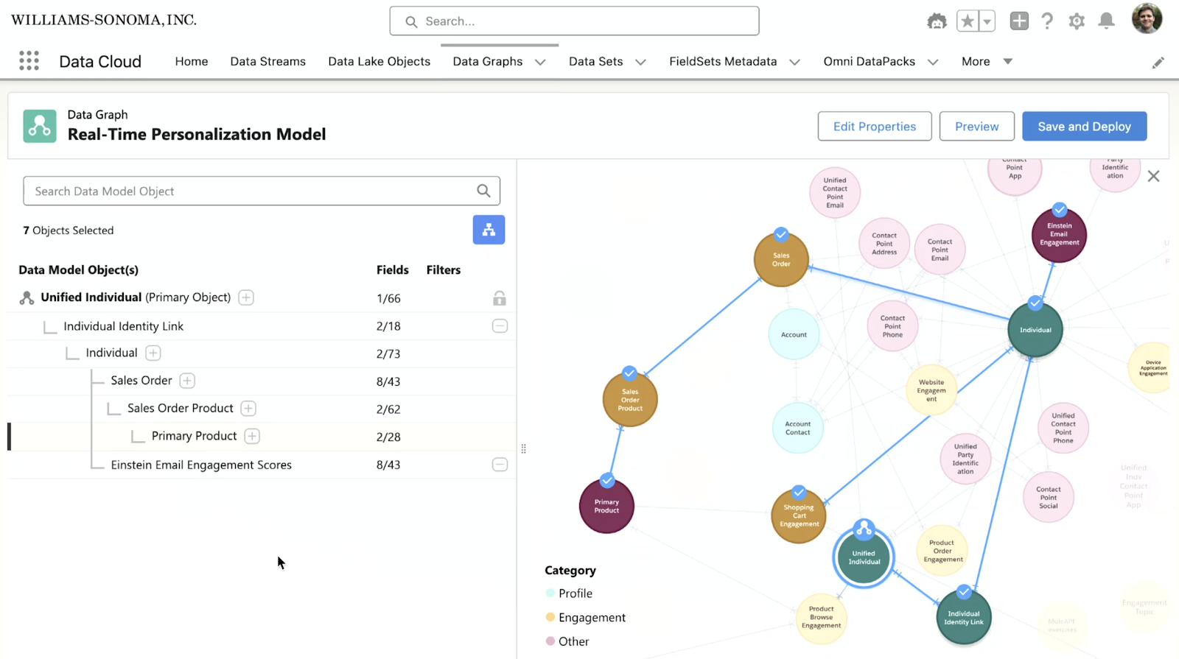Expand the Data Graphs tab dropdown chevron
Viewport: 1179px width, 659px height.
pos(540,62)
